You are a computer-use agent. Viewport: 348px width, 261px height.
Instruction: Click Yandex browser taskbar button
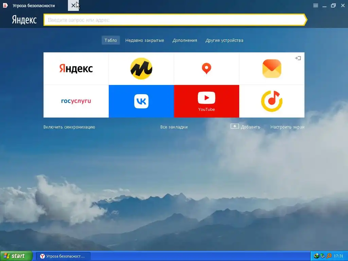[64, 256]
